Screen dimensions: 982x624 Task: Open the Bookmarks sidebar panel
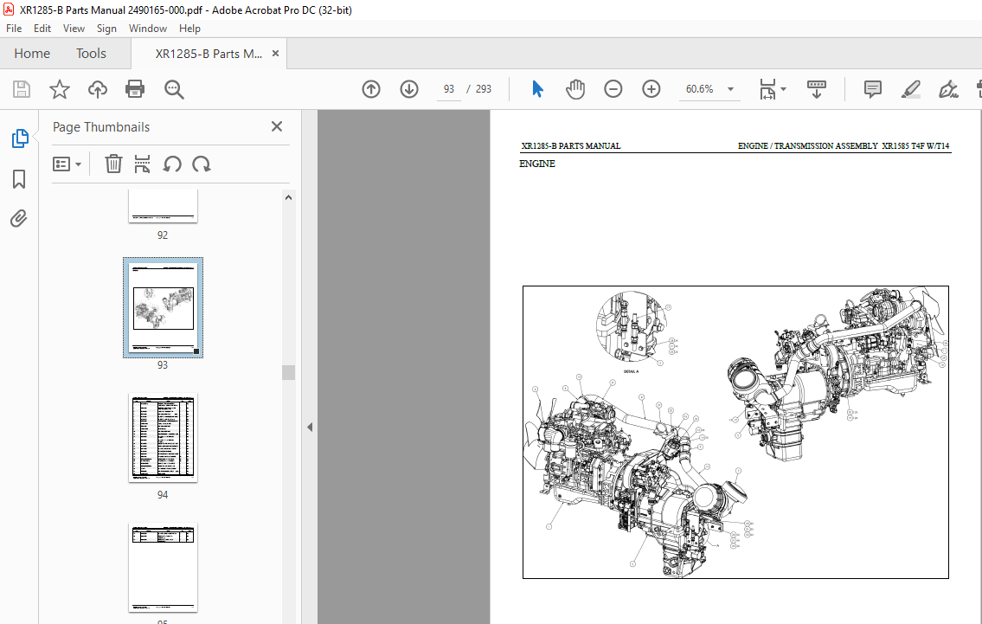pyautogui.click(x=19, y=178)
